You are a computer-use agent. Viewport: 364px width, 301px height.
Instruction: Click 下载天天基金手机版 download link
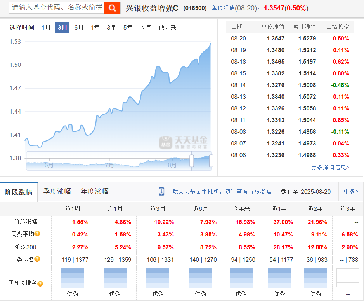219,191
